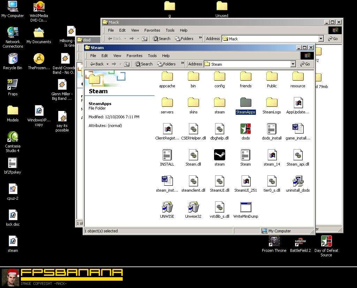
Task: Select the dods application icon
Action: click(245, 129)
